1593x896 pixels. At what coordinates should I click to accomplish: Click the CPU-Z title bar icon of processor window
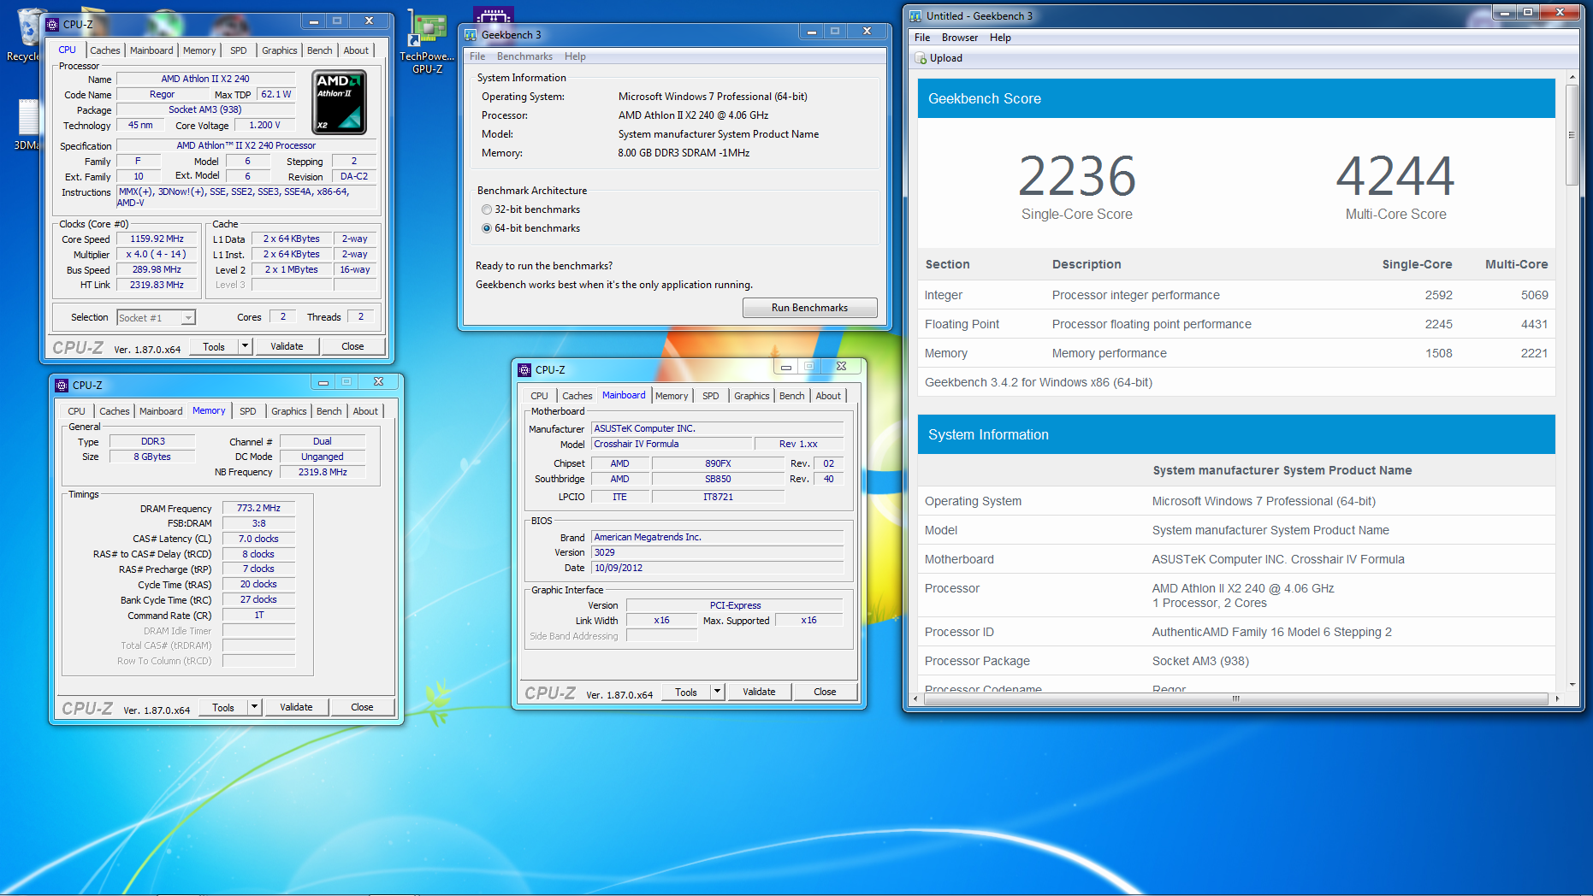tap(52, 24)
